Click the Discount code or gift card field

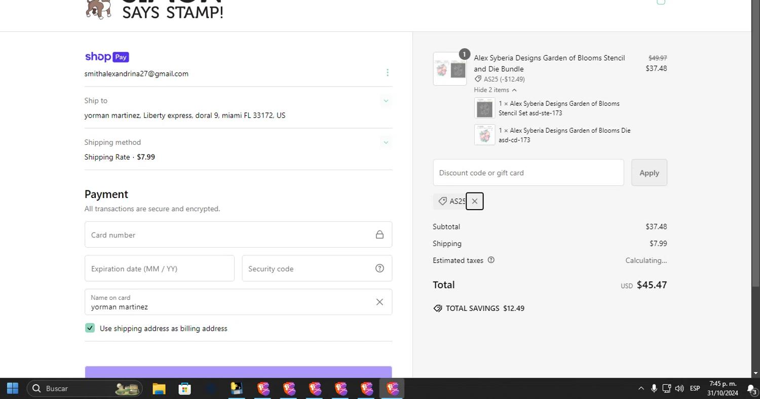pyautogui.click(x=528, y=173)
